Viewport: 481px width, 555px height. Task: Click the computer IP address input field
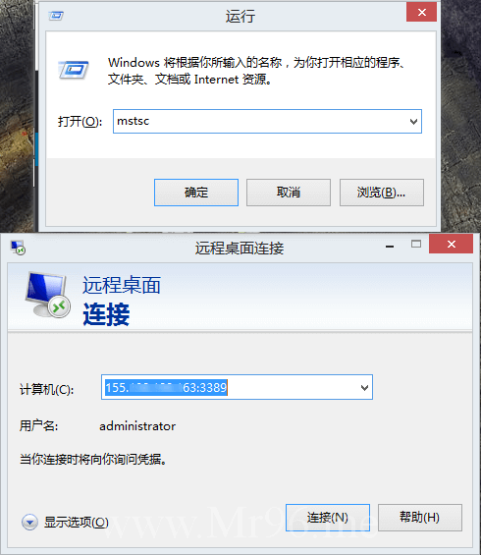coord(230,387)
